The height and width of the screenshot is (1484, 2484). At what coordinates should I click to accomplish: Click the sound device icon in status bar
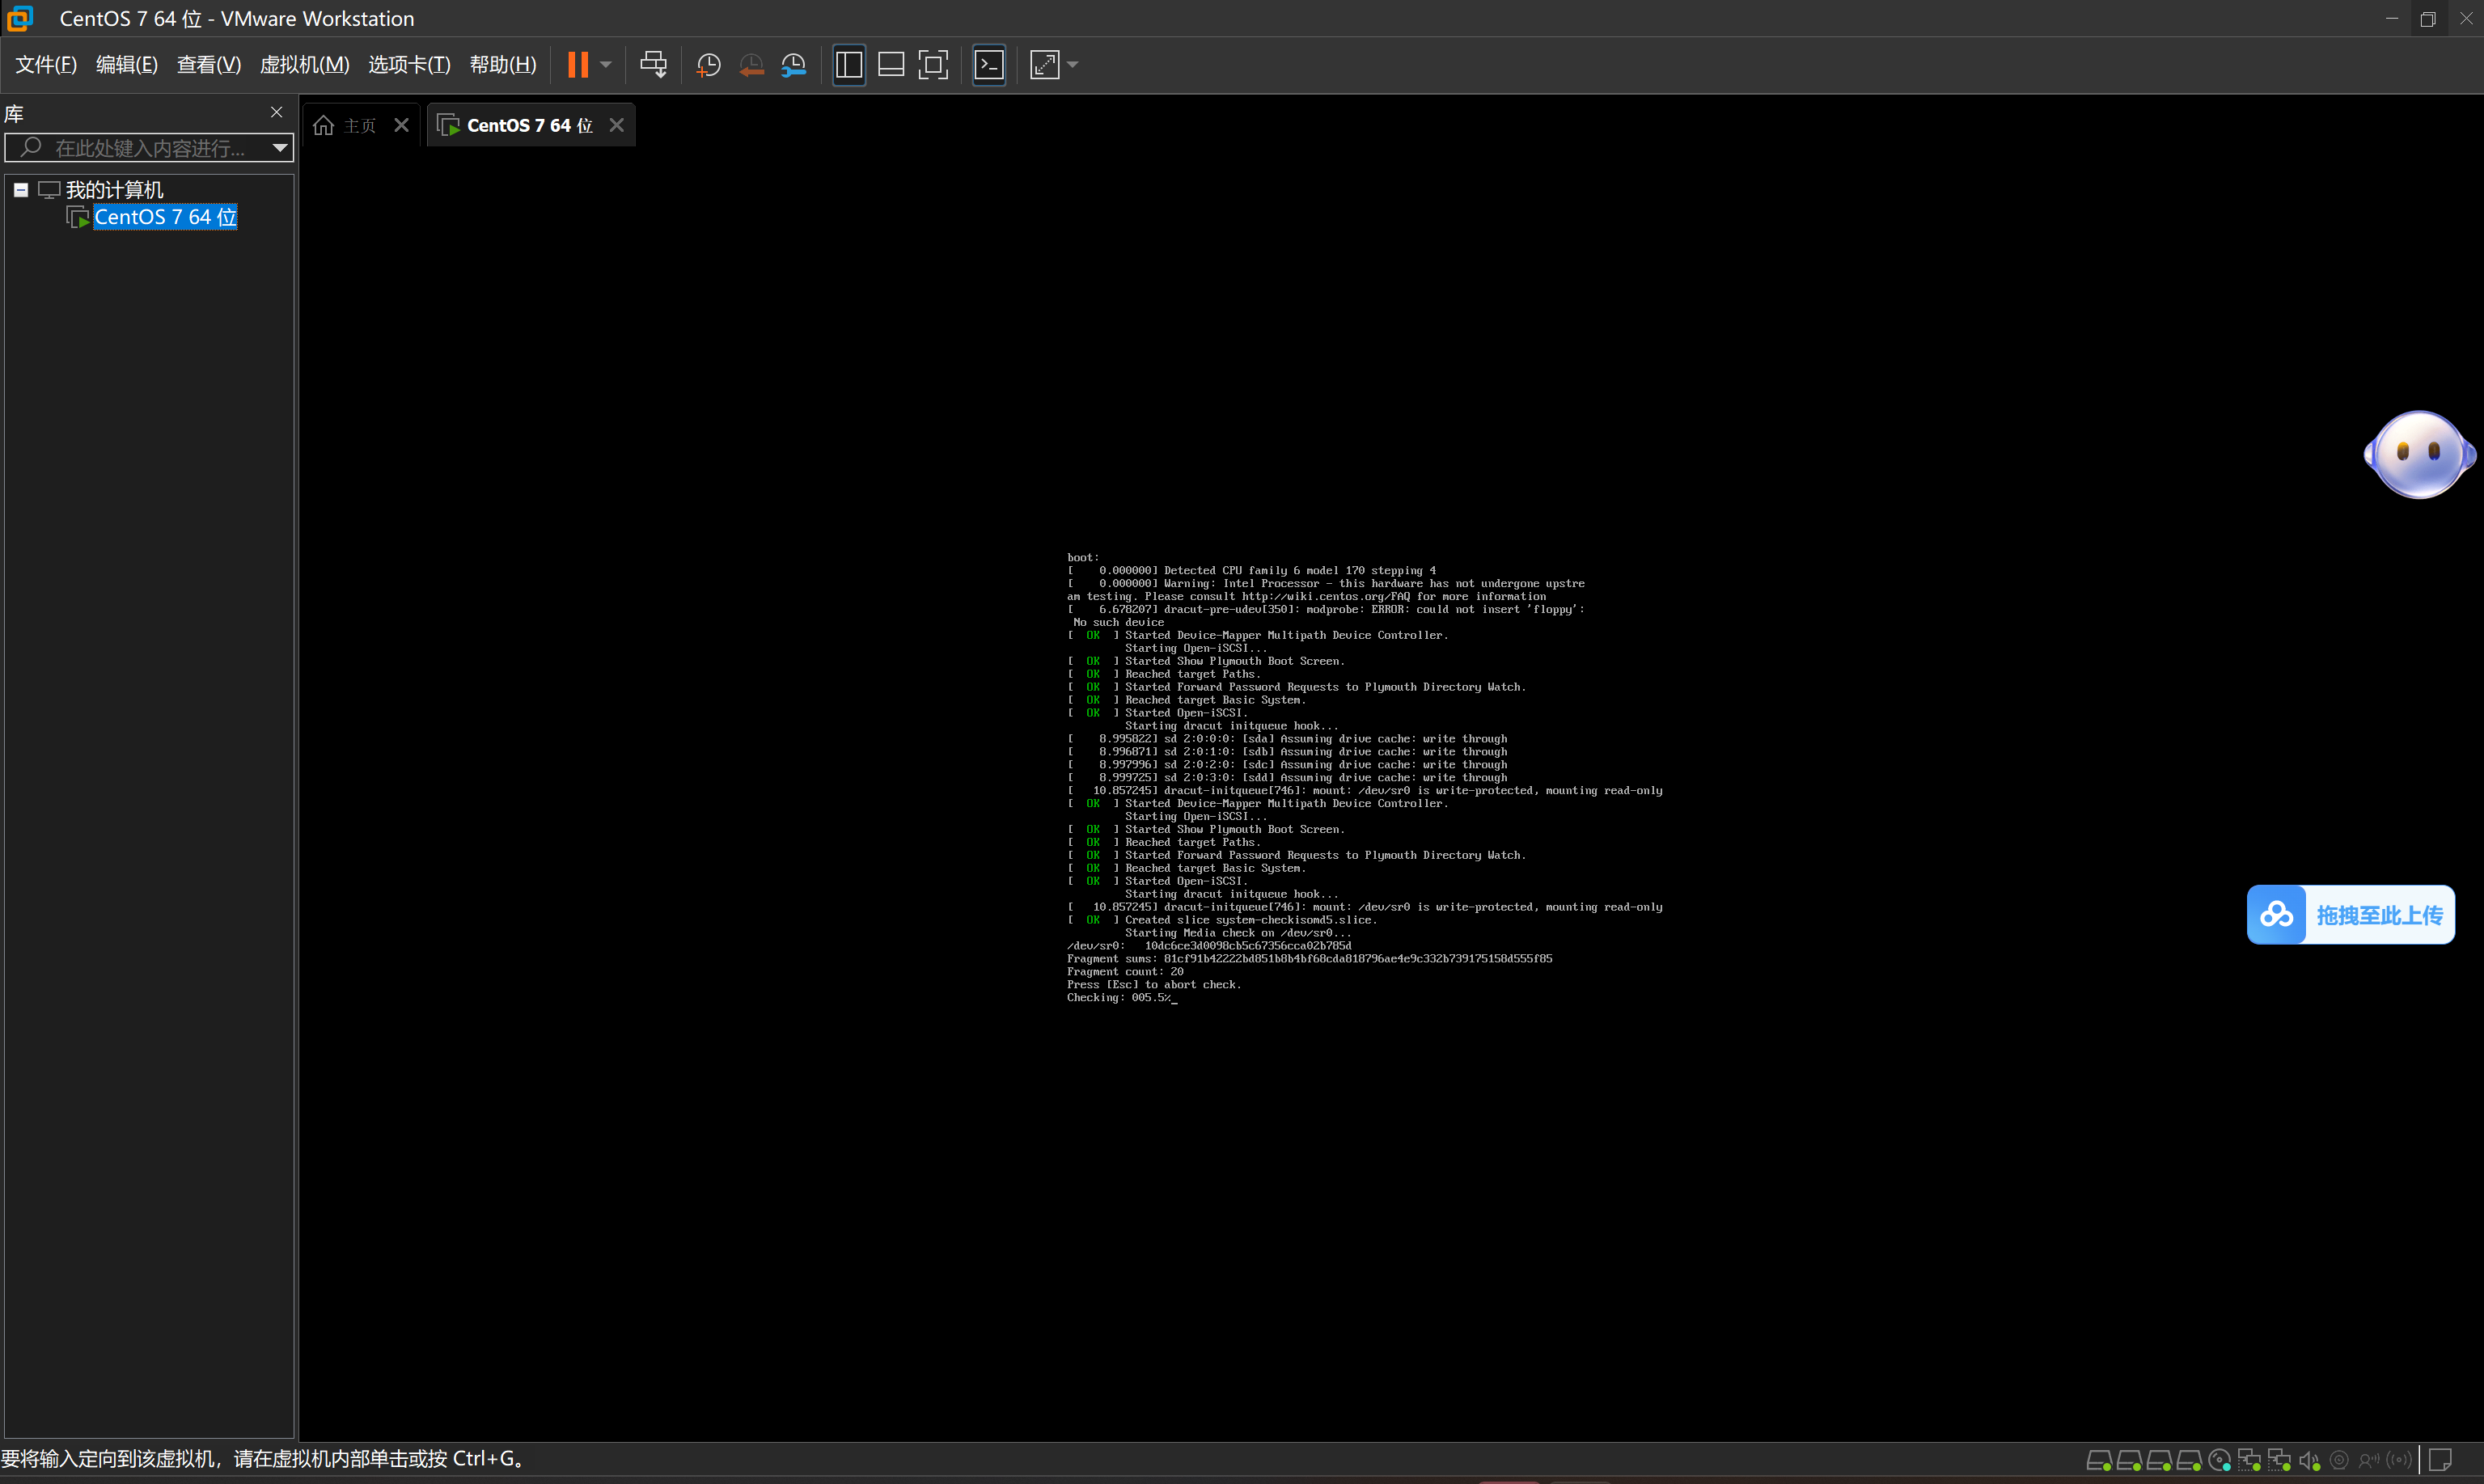[x=2309, y=1460]
